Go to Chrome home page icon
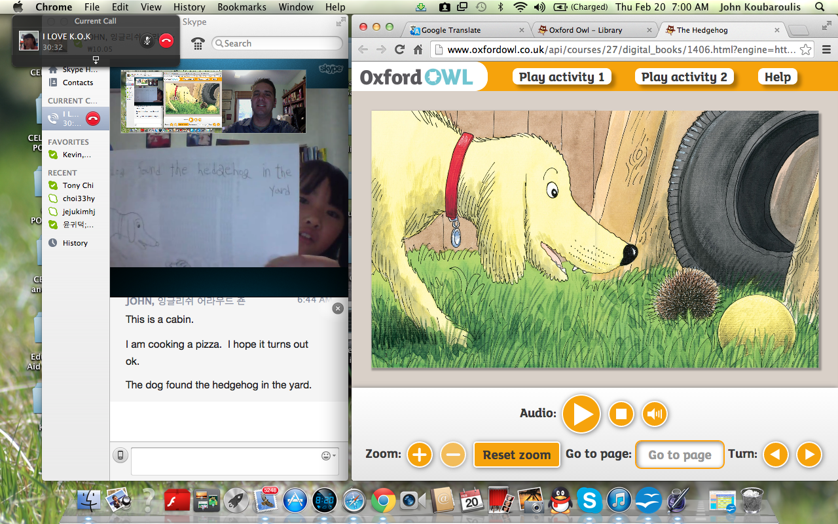The image size is (838, 524). pos(418,49)
